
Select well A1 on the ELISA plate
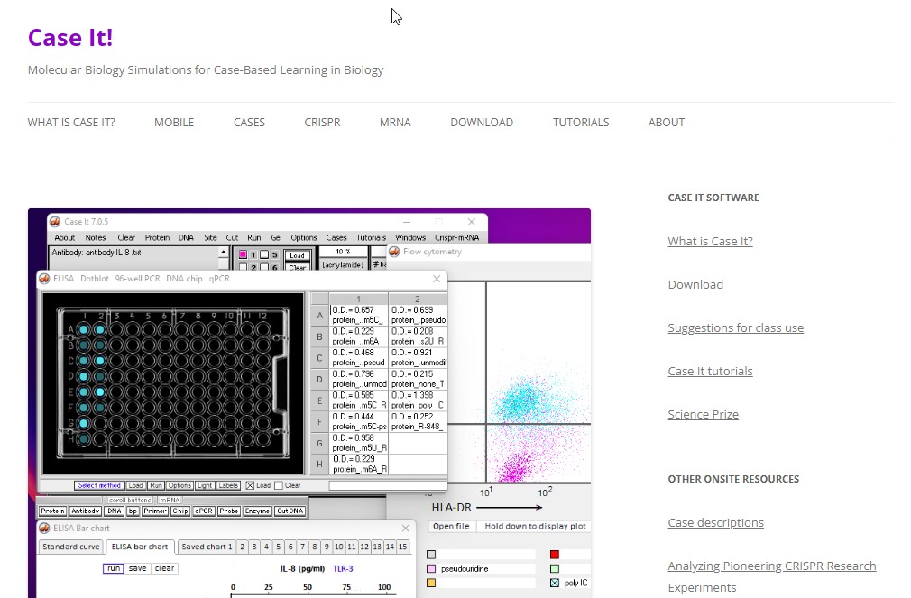(83, 329)
